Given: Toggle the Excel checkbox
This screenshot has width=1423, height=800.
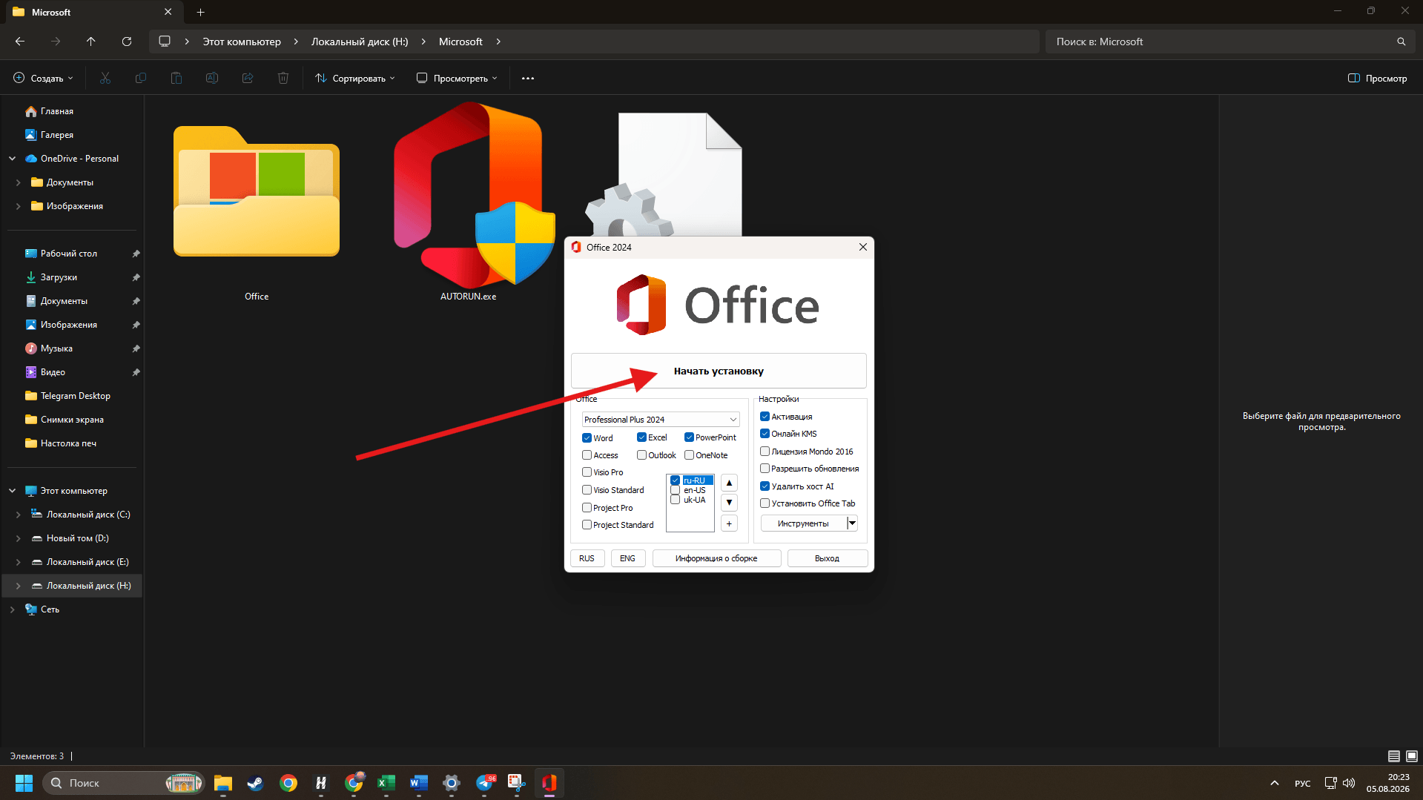Looking at the screenshot, I should coord(641,437).
